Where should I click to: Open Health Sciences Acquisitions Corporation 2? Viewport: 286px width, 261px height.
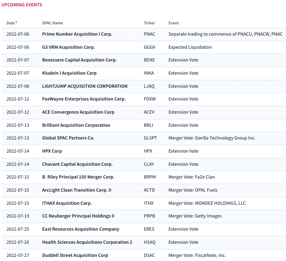pos(87,242)
